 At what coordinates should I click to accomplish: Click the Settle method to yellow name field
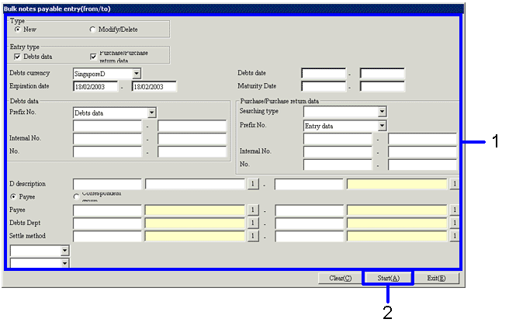(x=397, y=236)
